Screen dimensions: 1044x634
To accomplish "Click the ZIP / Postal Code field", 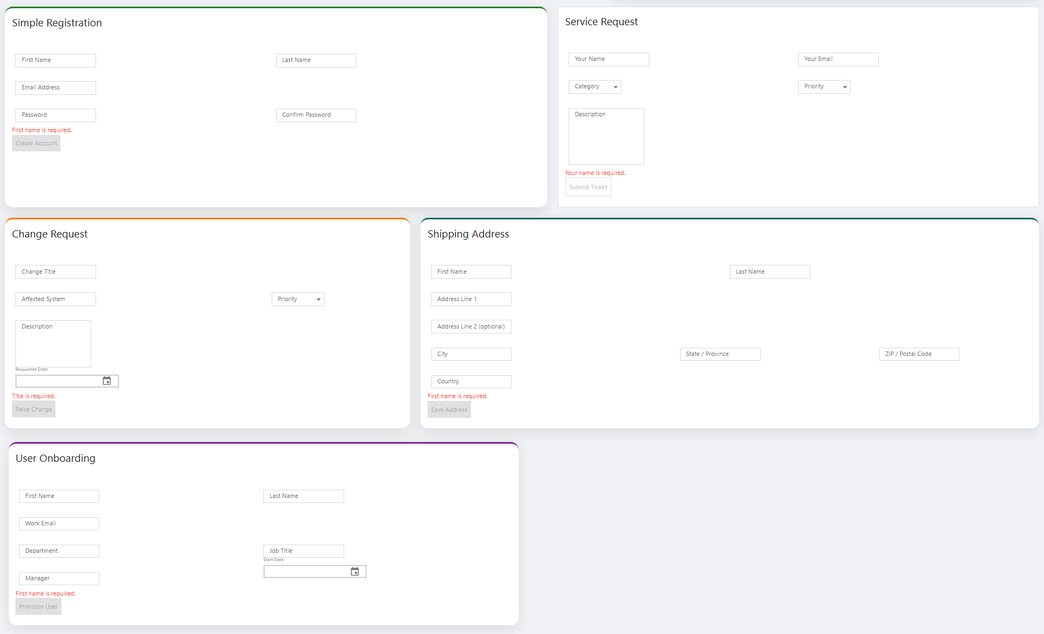I will click(919, 354).
